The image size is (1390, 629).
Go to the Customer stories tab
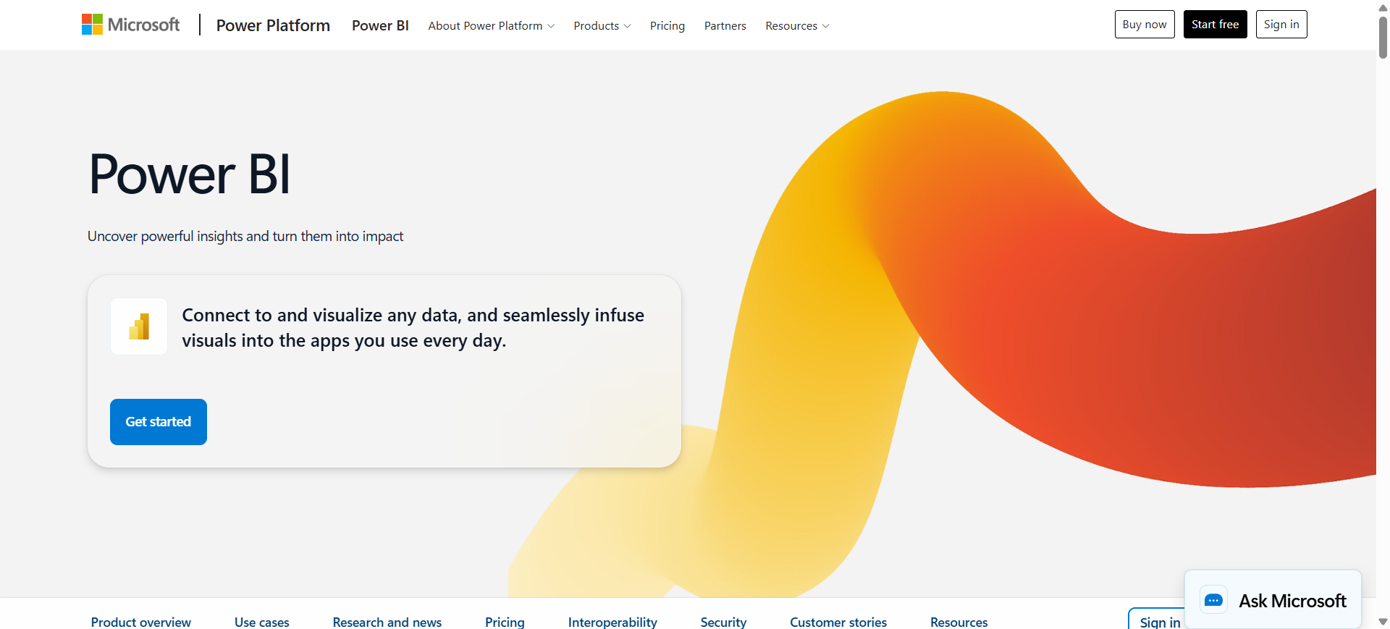click(x=838, y=622)
